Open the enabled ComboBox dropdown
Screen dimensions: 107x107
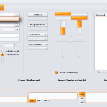(38, 35)
